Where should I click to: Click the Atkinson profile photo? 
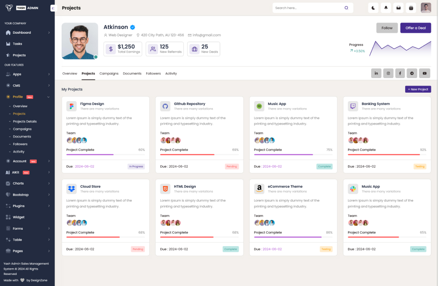(80, 41)
